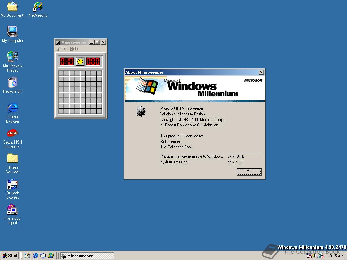Click the Task Scheduler tray icon
Image resolution: width=347 pixels, height=260 pixels.
(x=309, y=256)
